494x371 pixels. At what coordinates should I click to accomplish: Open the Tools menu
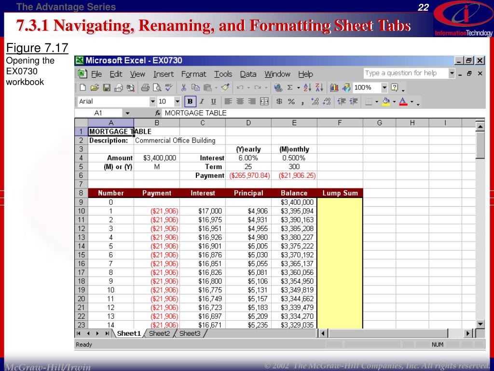coord(223,74)
